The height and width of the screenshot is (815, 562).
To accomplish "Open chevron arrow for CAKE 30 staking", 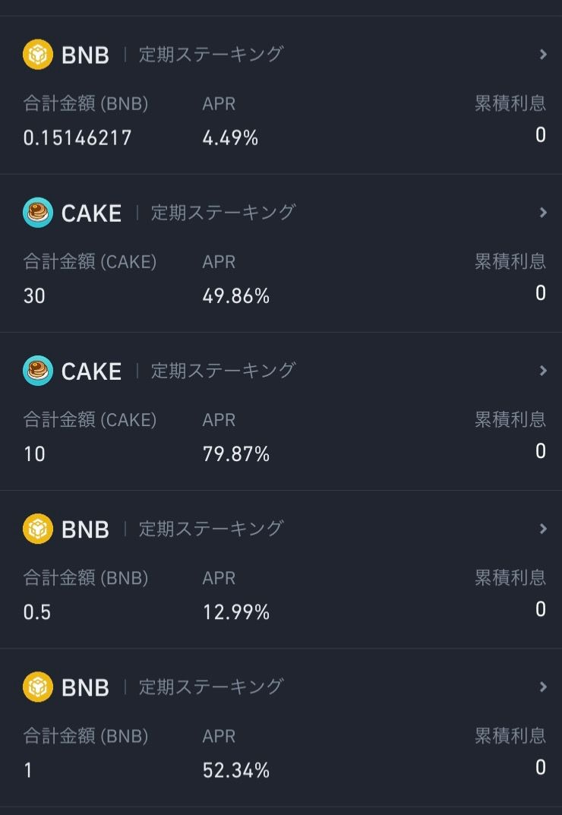I will 543,213.
